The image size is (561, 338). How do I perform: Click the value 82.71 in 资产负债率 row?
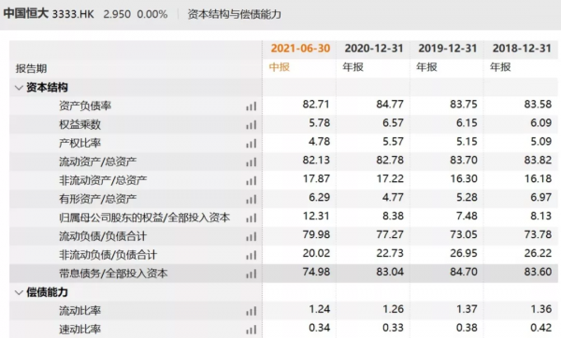(x=316, y=104)
